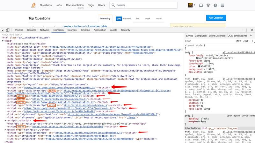Toggle the :hov element state
Image resolution: width=255 pixels, height=143 pixels.
pyautogui.click(x=238, y=41)
